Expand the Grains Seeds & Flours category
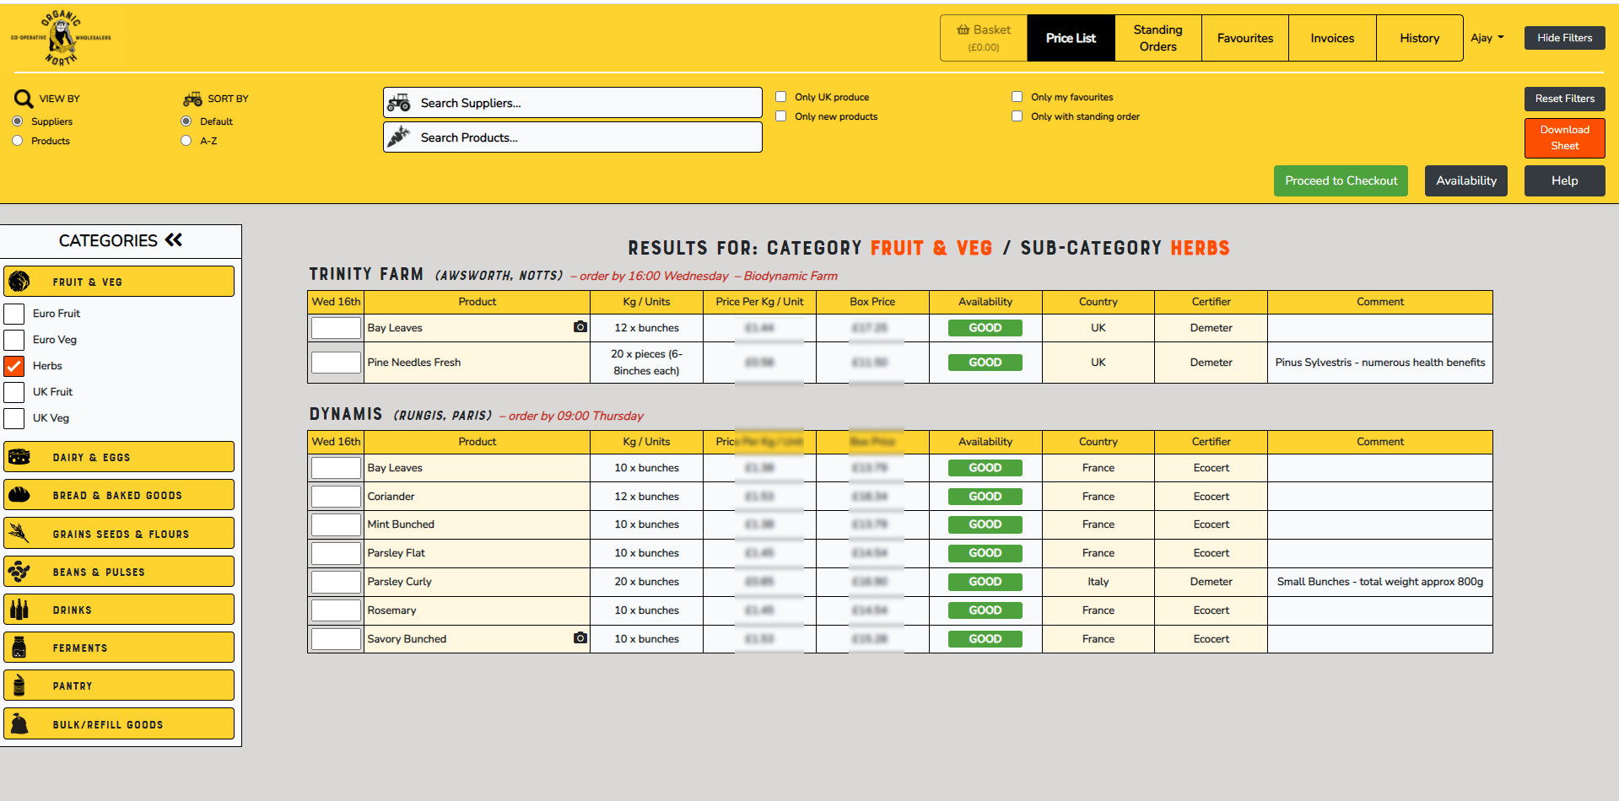Viewport: 1619px width, 801px height. tap(119, 534)
